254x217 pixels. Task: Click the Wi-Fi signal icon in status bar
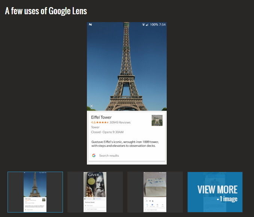(x=143, y=25)
